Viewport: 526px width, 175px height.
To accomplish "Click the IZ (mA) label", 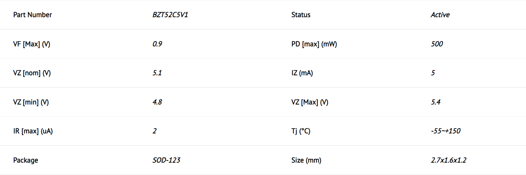I will (302, 73).
